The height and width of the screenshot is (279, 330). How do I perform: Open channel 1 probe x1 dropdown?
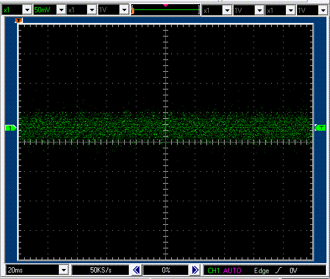click(x=27, y=10)
